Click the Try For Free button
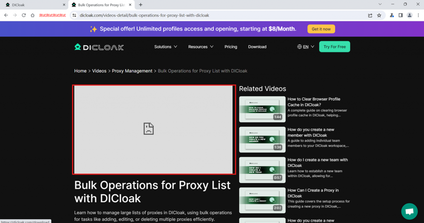Screen dimensions: 424x223 tap(334, 47)
